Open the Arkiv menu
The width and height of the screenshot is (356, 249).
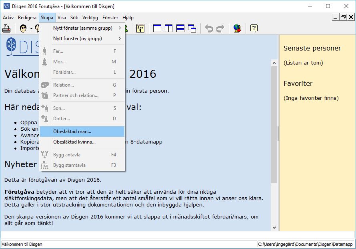[x=8, y=18]
